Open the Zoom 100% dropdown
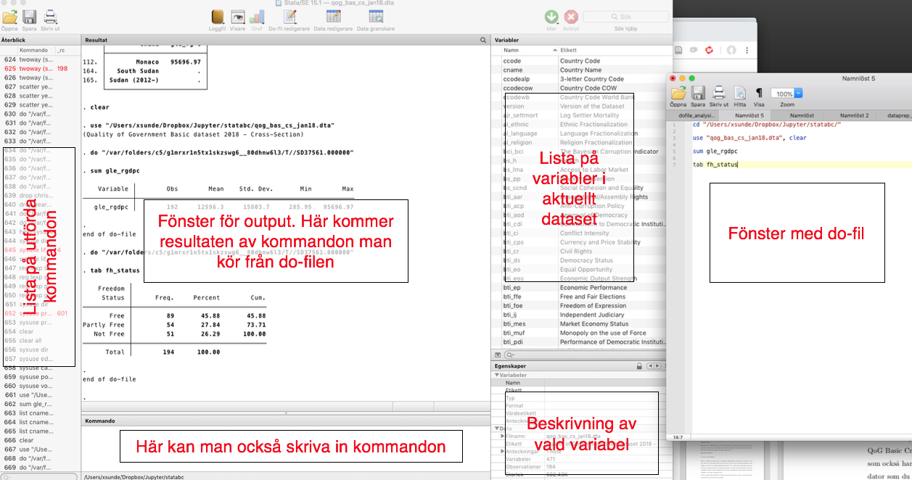Image resolution: width=912 pixels, height=480 pixels. point(798,94)
